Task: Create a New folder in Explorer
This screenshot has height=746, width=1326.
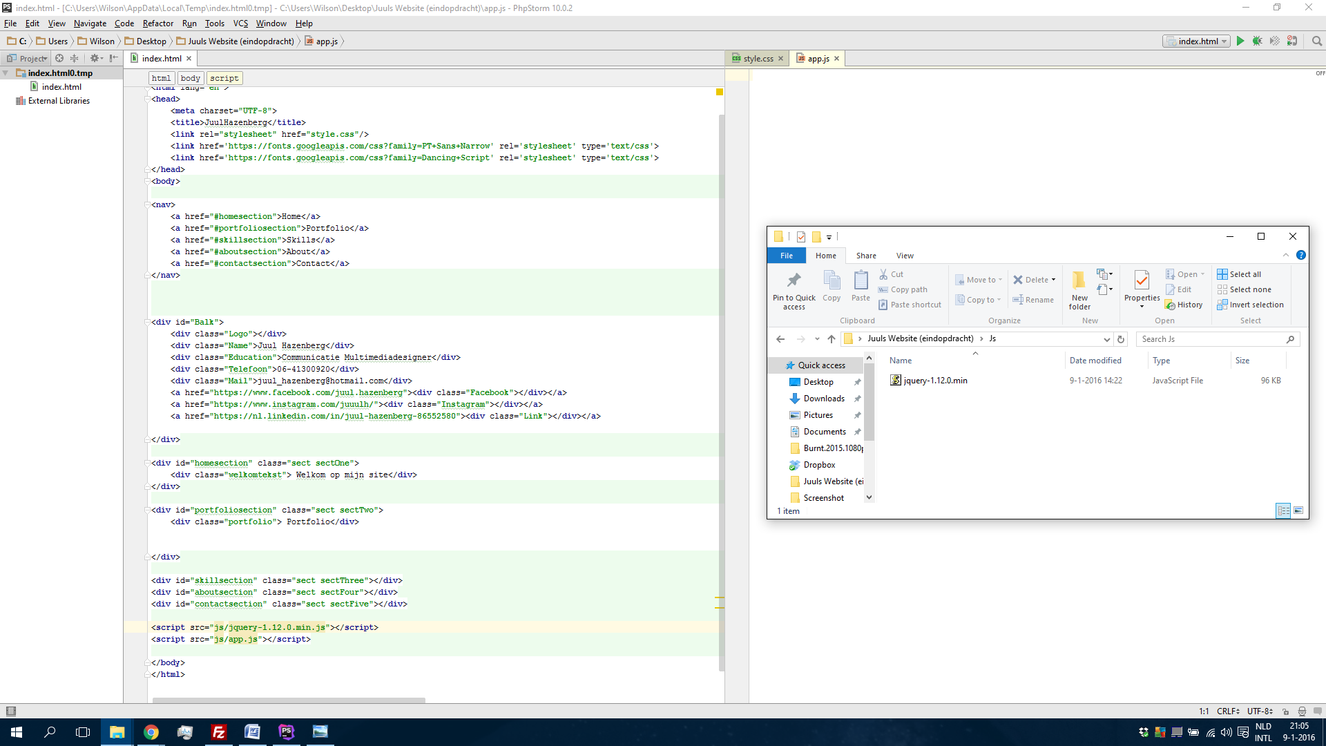Action: [1079, 291]
